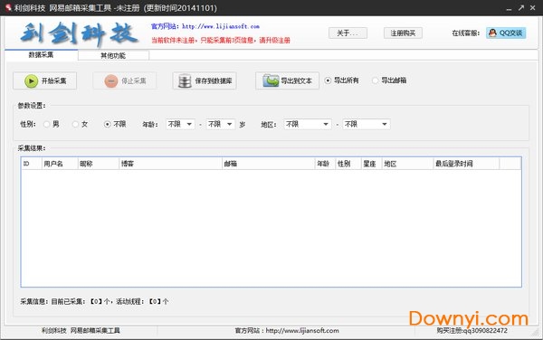543x340 pixels.
Task: Select 导出所有 radio option
Action: tap(328, 80)
